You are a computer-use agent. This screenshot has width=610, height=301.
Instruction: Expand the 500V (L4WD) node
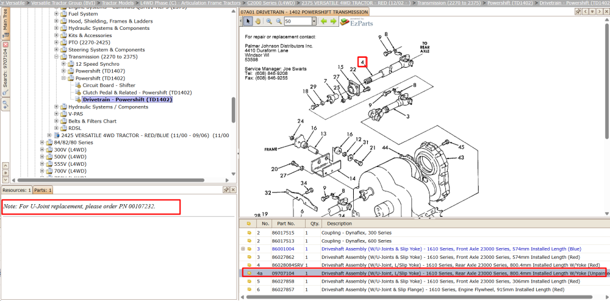[x=42, y=157]
